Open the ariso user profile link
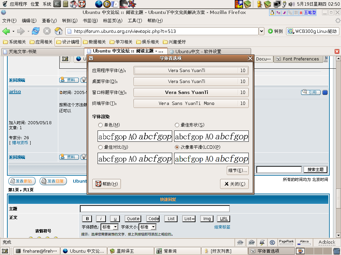This screenshot has height=255, width=341. click(x=15, y=92)
